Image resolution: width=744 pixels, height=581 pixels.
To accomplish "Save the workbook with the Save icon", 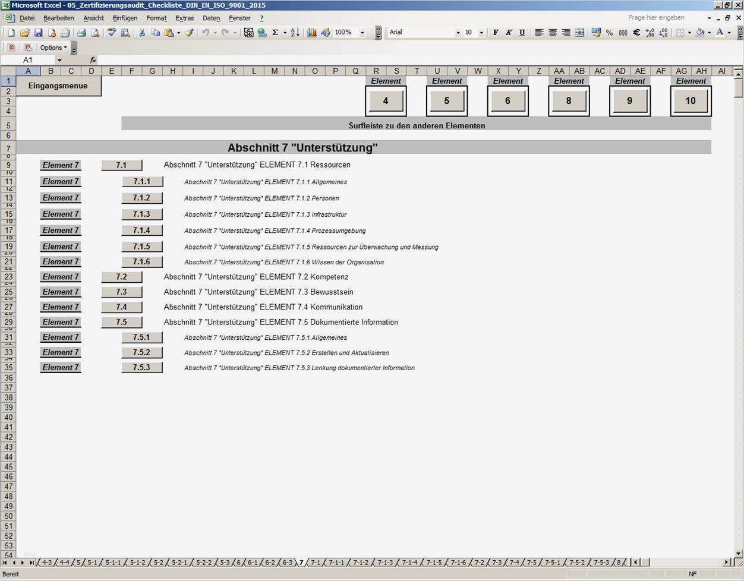I will (x=38, y=33).
